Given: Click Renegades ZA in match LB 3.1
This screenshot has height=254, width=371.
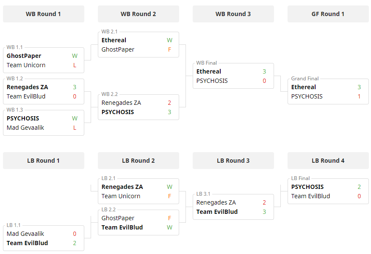Looking at the screenshot, I should point(216,202).
